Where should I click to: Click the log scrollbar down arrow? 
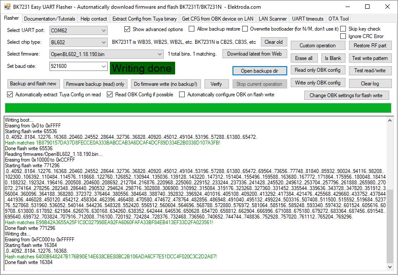[x=390, y=267]
